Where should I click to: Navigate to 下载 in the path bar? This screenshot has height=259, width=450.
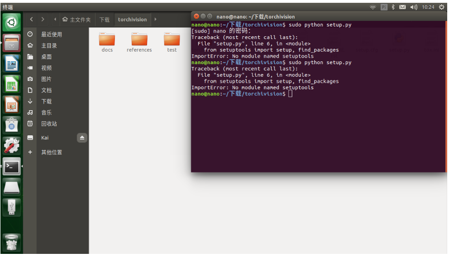pyautogui.click(x=104, y=20)
